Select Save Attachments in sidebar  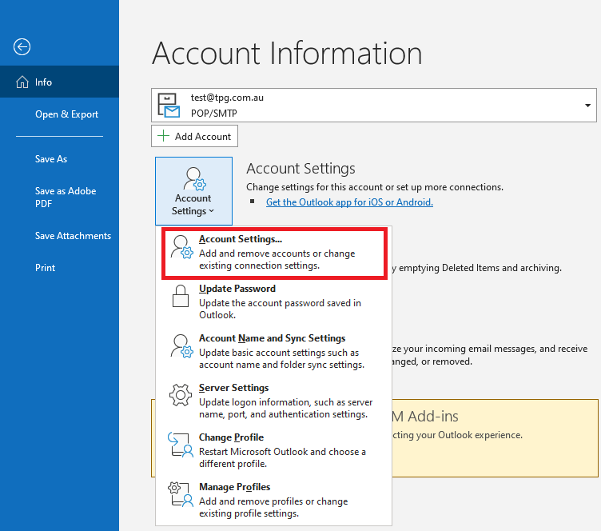click(73, 235)
